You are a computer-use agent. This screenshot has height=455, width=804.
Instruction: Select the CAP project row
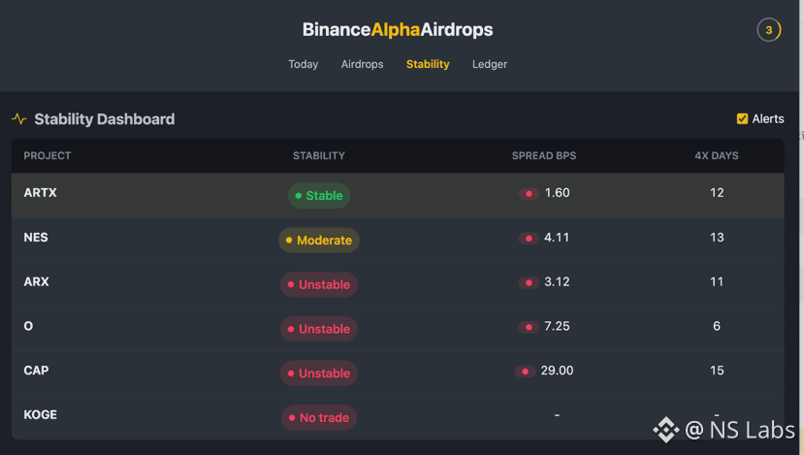(398, 373)
